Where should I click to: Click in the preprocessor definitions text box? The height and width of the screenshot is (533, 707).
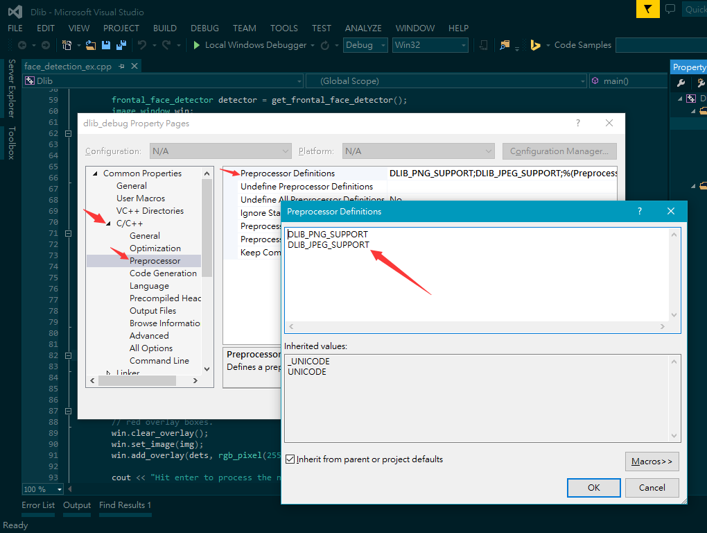[478, 285]
